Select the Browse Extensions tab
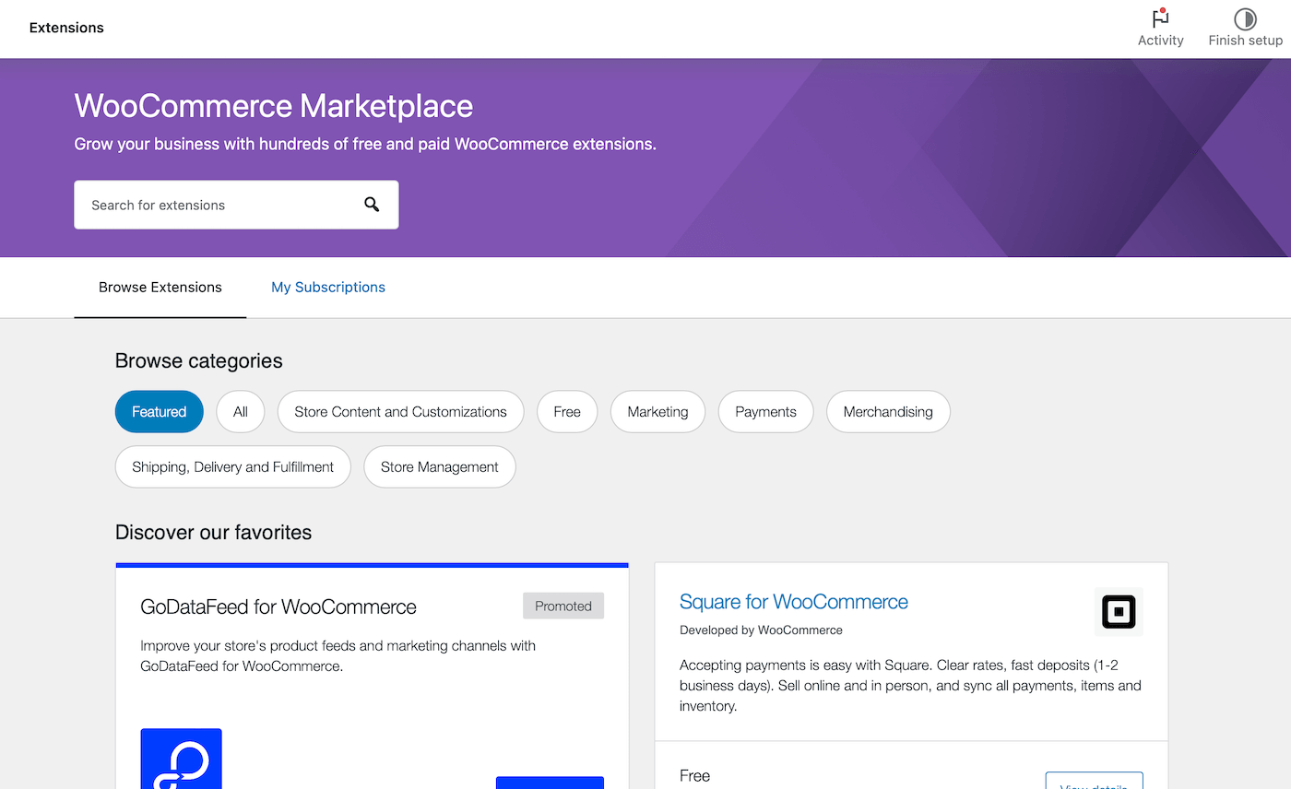 160,287
